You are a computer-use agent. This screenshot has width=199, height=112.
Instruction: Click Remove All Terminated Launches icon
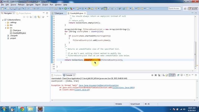[x=159, y=75]
